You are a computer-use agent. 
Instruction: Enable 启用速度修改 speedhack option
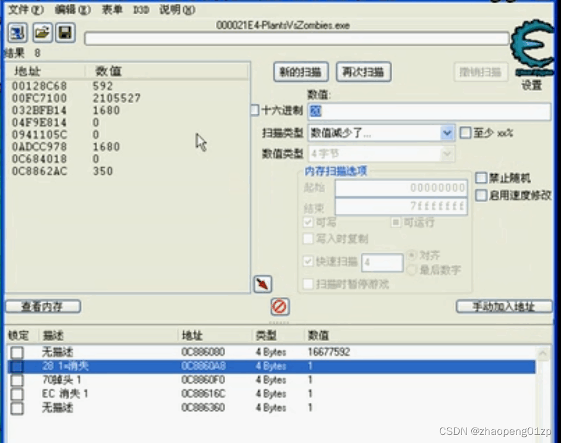(x=481, y=195)
